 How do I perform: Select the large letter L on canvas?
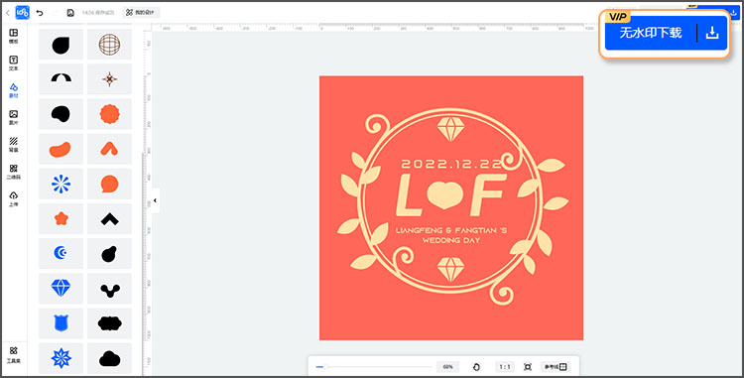[410, 194]
